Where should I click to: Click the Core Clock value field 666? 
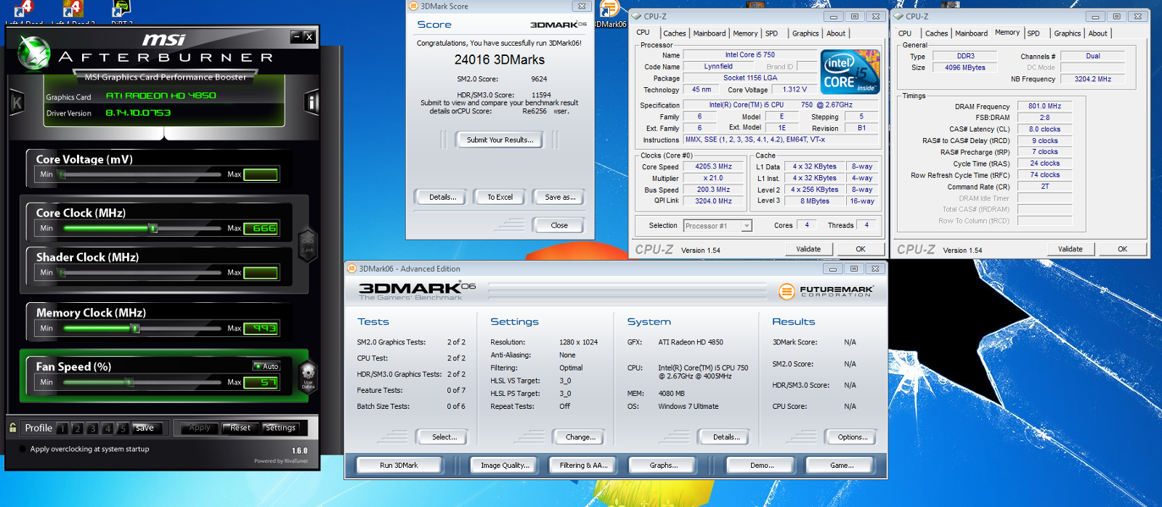[261, 228]
